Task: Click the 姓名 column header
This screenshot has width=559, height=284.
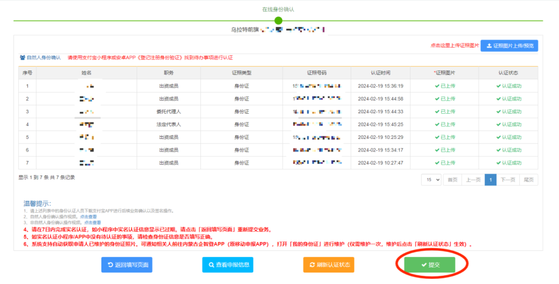Action: coord(86,73)
